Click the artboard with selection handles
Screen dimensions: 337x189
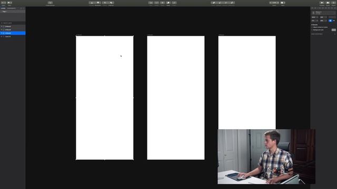tap(104, 98)
